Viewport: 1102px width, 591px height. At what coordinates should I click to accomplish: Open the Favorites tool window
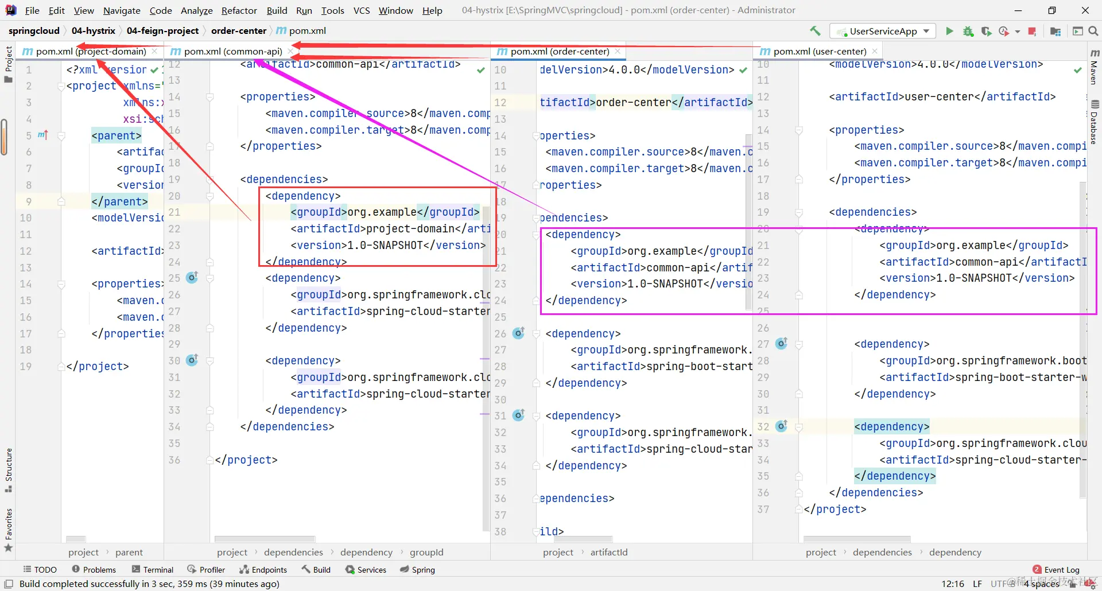(8, 530)
